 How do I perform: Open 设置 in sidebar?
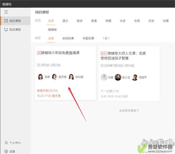tap(15, 151)
